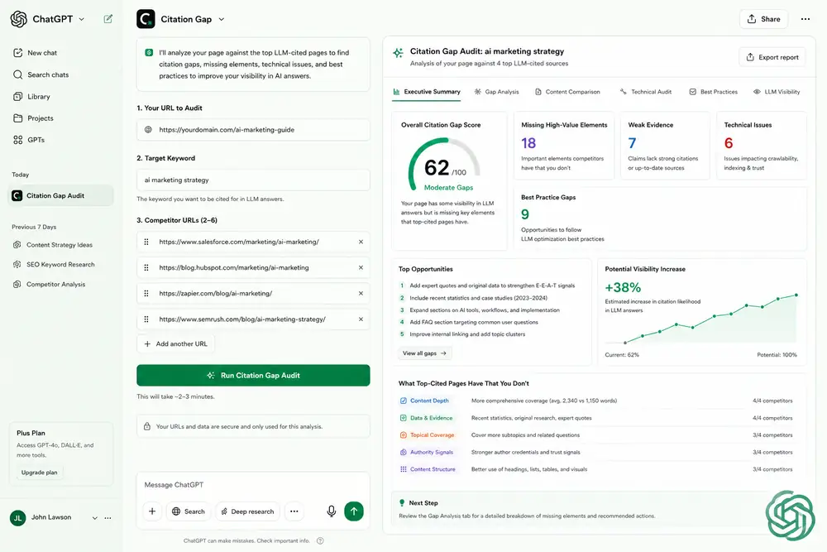Screen dimensions: 827x552
Task: Click the Export report button
Action: [772, 57]
